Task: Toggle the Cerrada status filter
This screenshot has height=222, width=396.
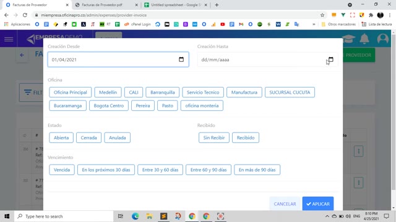Action: [88, 138]
